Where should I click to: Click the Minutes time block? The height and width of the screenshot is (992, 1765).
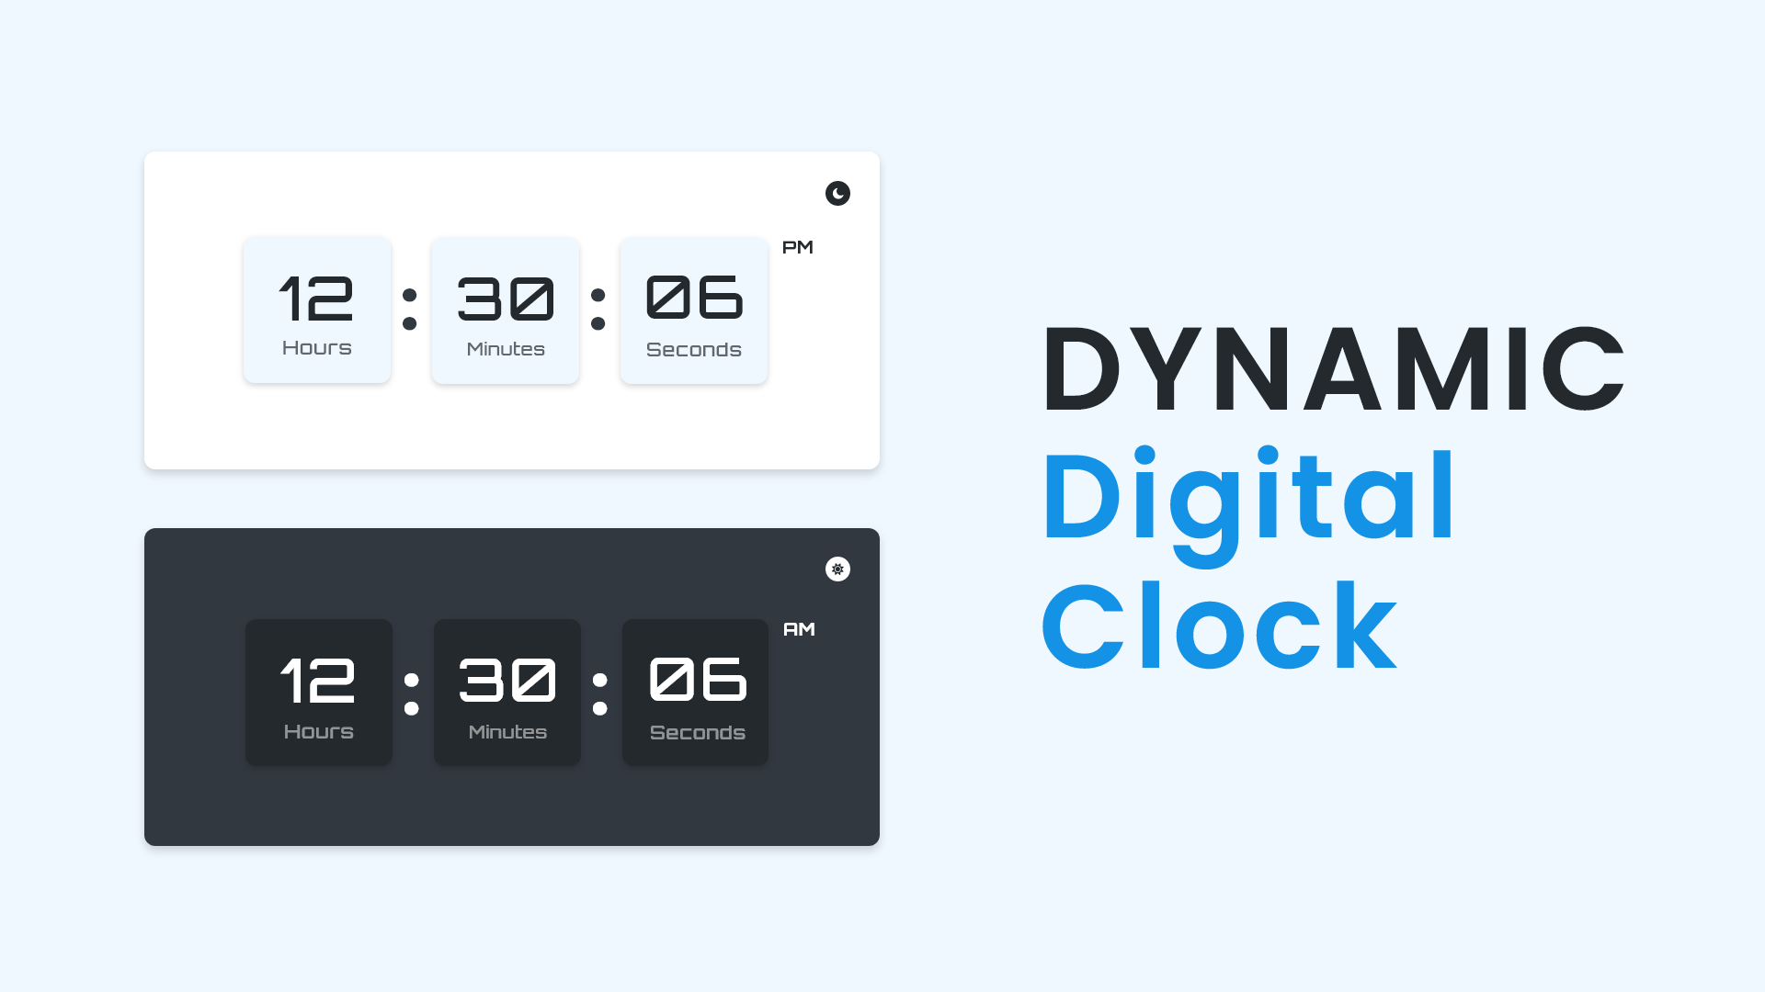[505, 310]
